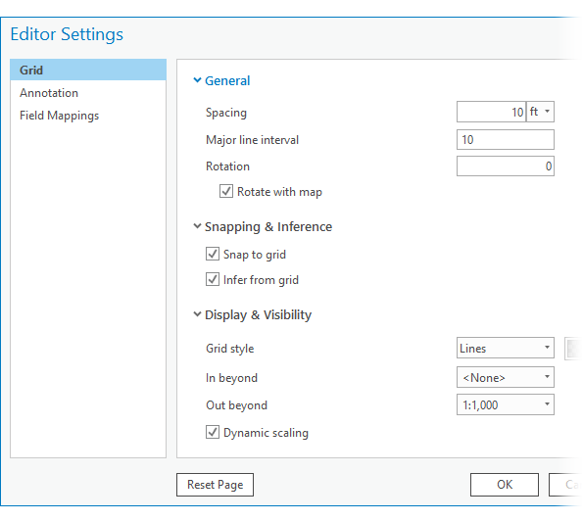Confirm settings with the OK button

click(505, 485)
